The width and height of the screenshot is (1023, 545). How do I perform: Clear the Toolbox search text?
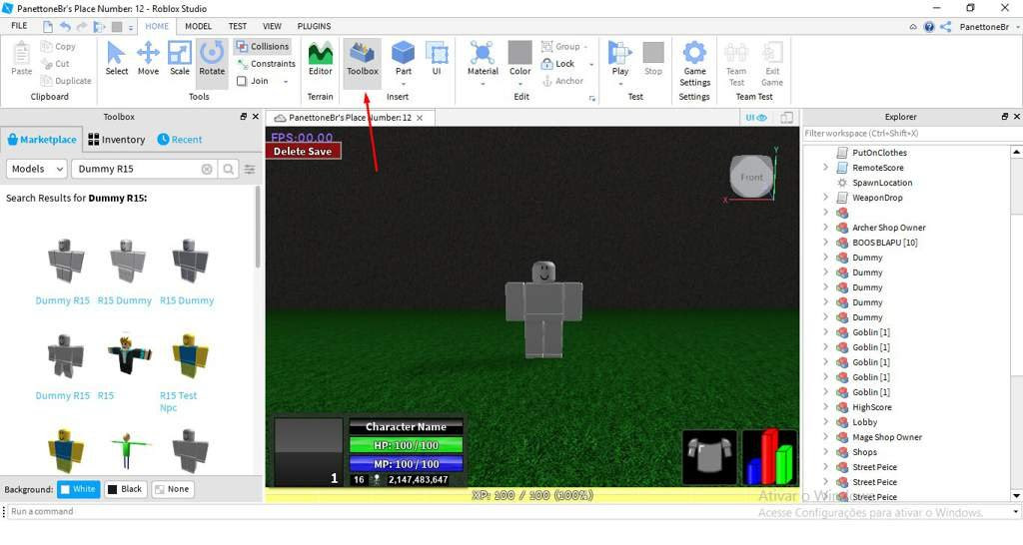point(207,169)
